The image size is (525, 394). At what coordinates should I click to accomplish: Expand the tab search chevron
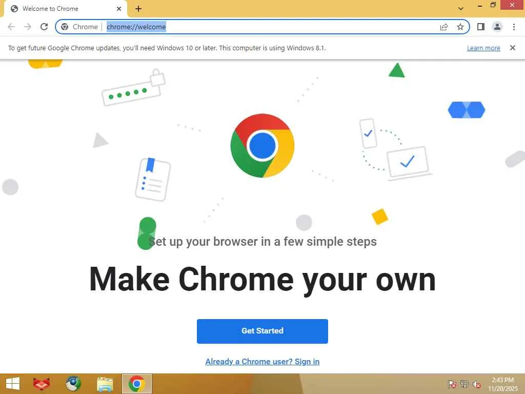point(461,9)
